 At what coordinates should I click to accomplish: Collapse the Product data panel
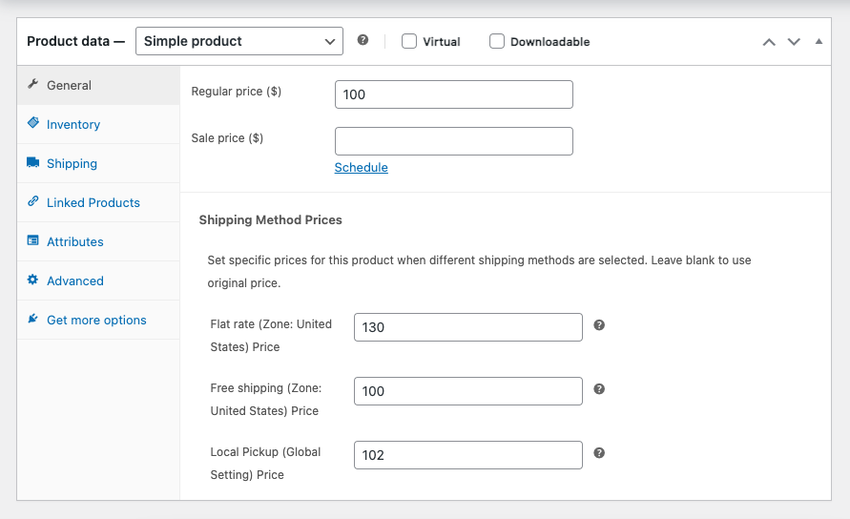coord(818,42)
